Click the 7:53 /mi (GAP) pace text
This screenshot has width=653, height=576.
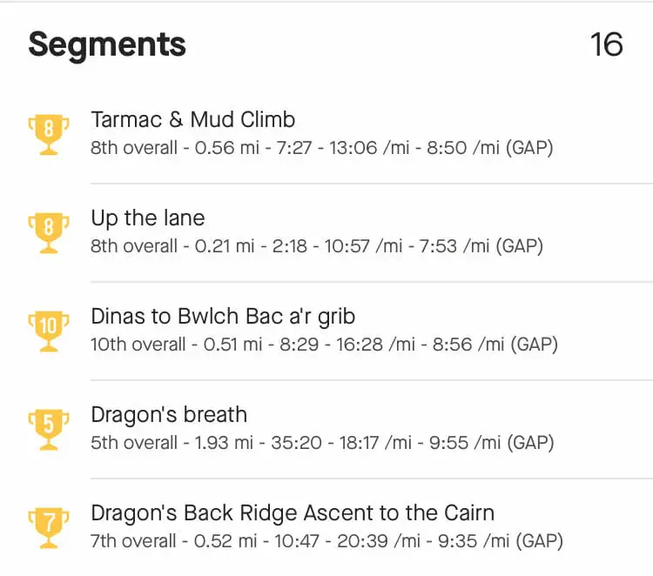(x=481, y=246)
